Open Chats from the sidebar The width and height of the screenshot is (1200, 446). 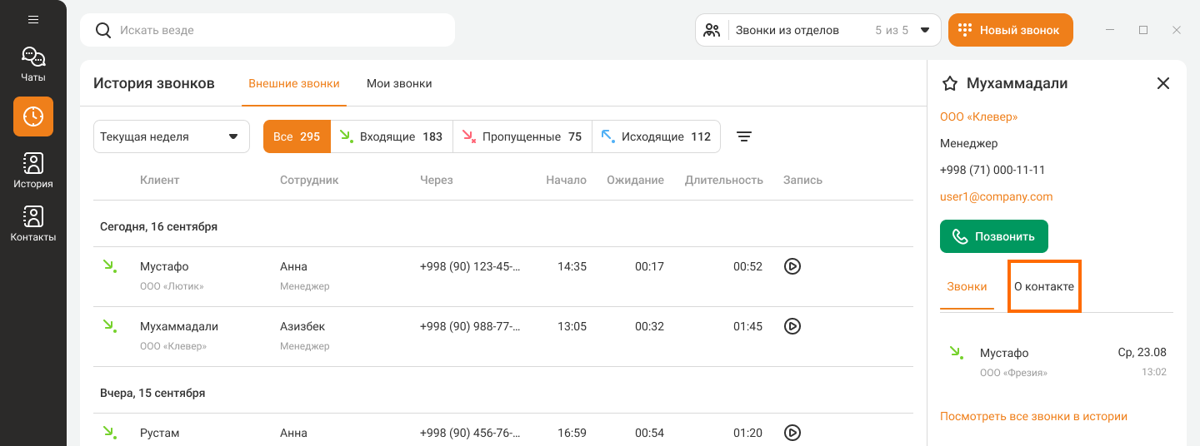33,64
